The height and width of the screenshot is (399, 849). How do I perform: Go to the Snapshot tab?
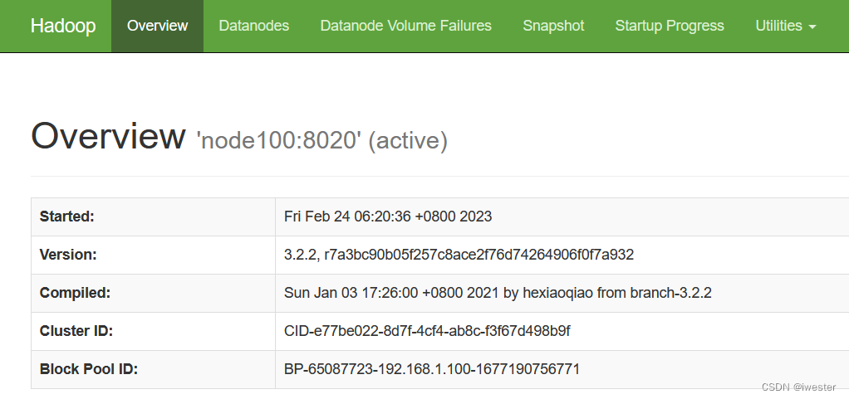click(553, 26)
